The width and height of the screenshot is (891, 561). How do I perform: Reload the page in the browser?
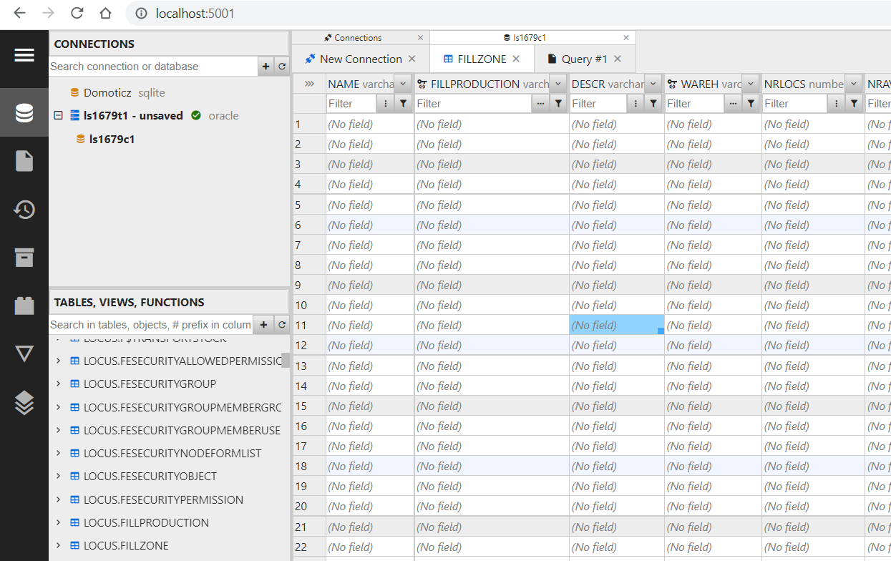[x=76, y=13]
